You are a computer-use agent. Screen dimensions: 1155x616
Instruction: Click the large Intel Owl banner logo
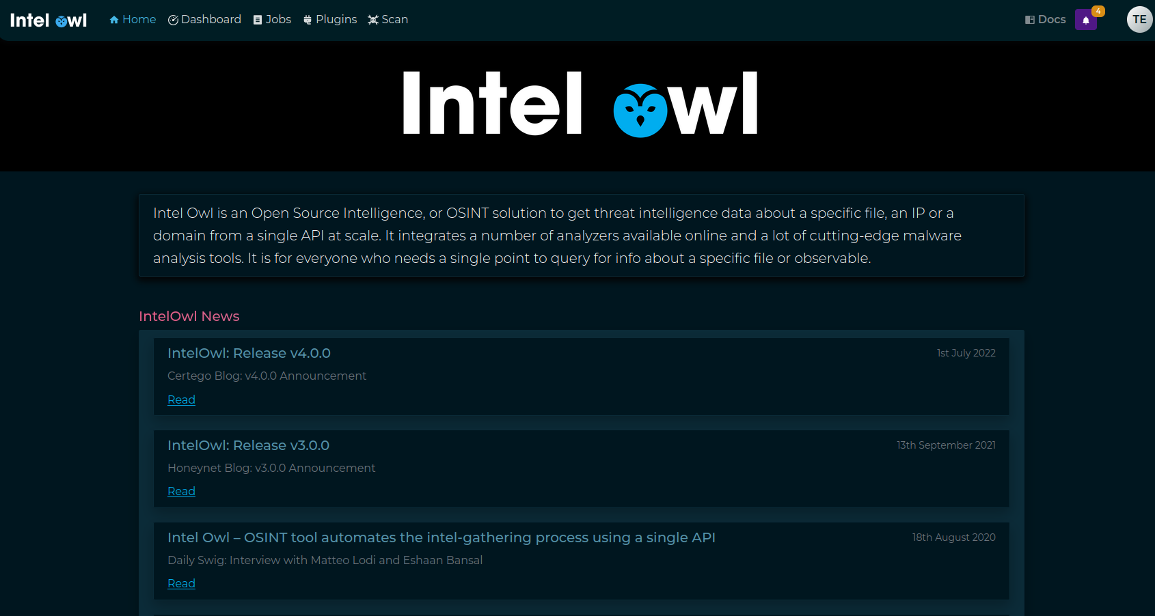point(580,104)
